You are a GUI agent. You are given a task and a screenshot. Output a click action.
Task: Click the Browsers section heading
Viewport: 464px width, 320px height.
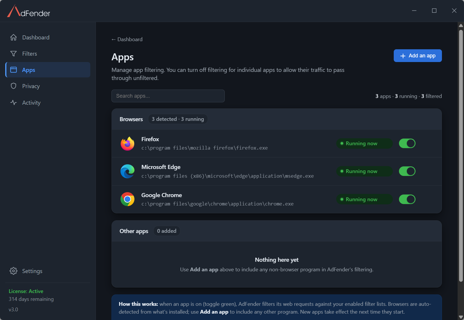point(131,119)
